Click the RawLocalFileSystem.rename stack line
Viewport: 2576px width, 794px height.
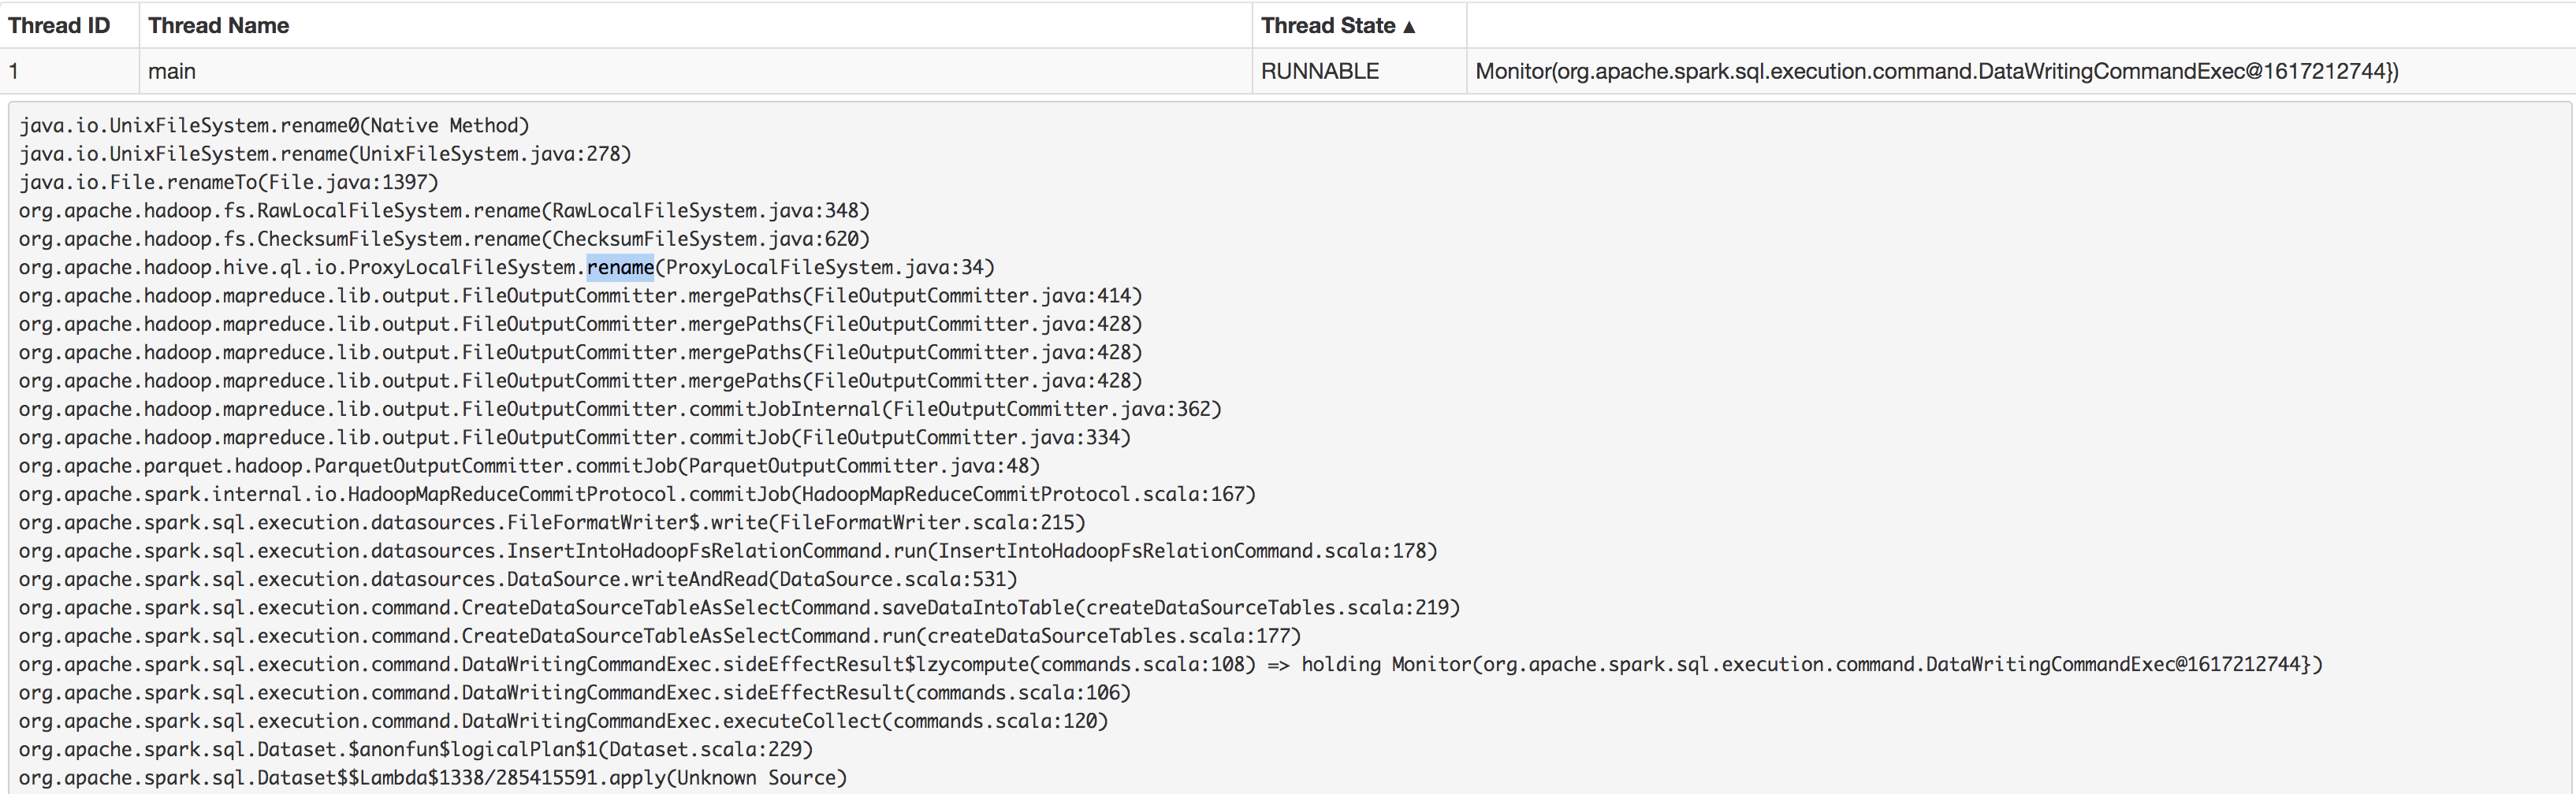[444, 211]
